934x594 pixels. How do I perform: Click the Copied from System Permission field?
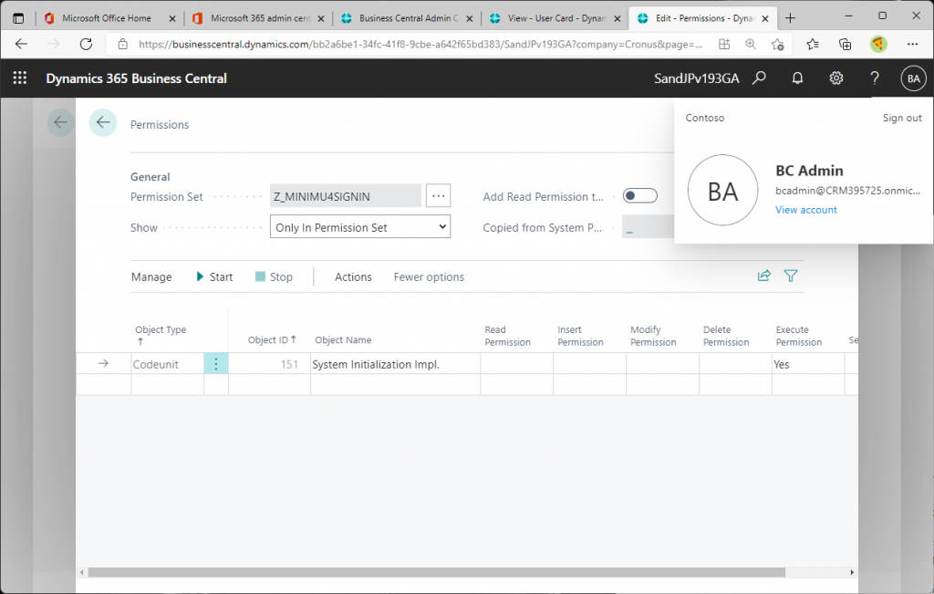click(649, 227)
